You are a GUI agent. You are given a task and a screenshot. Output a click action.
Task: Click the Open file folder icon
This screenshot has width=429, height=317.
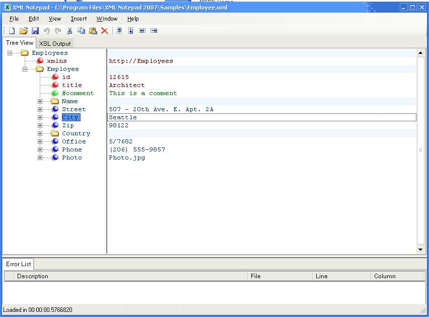23,31
